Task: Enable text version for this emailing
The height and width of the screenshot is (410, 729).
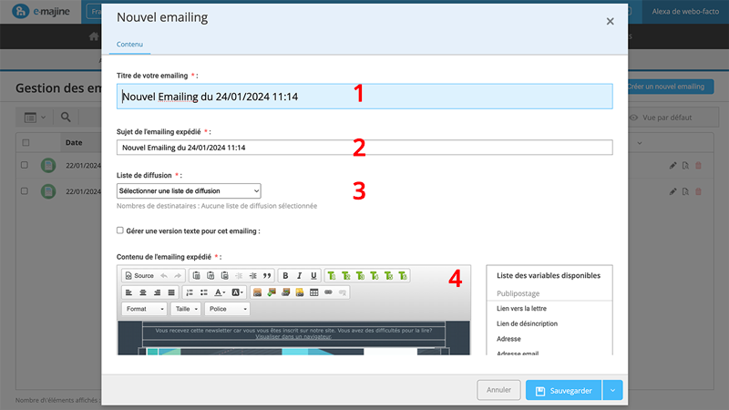Action: tap(120, 231)
